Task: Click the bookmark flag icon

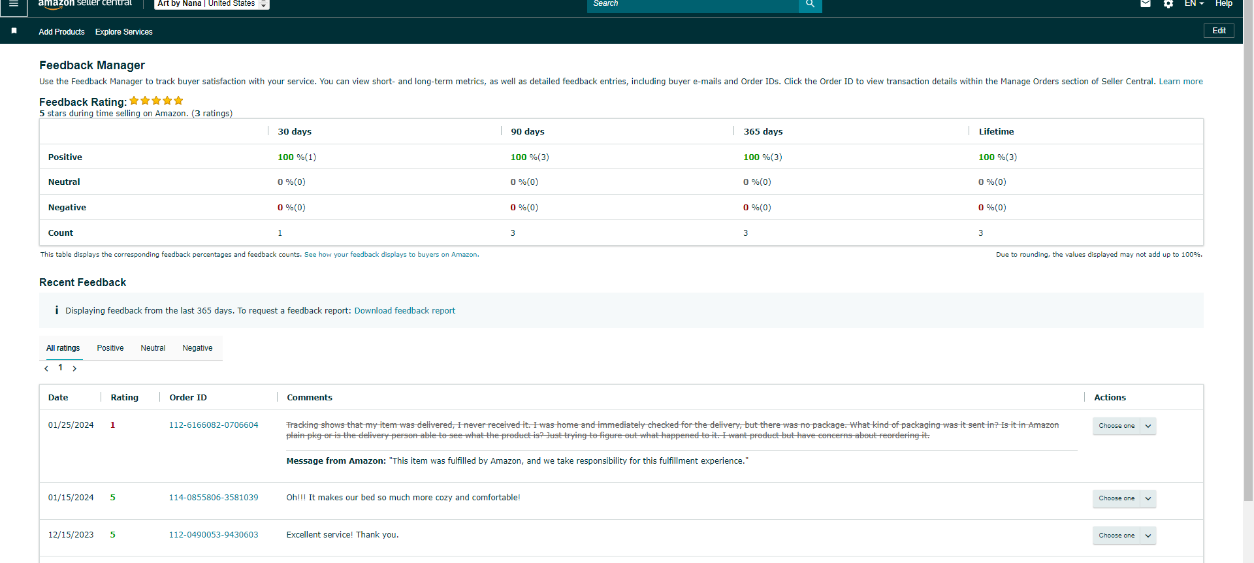Action: 14,31
